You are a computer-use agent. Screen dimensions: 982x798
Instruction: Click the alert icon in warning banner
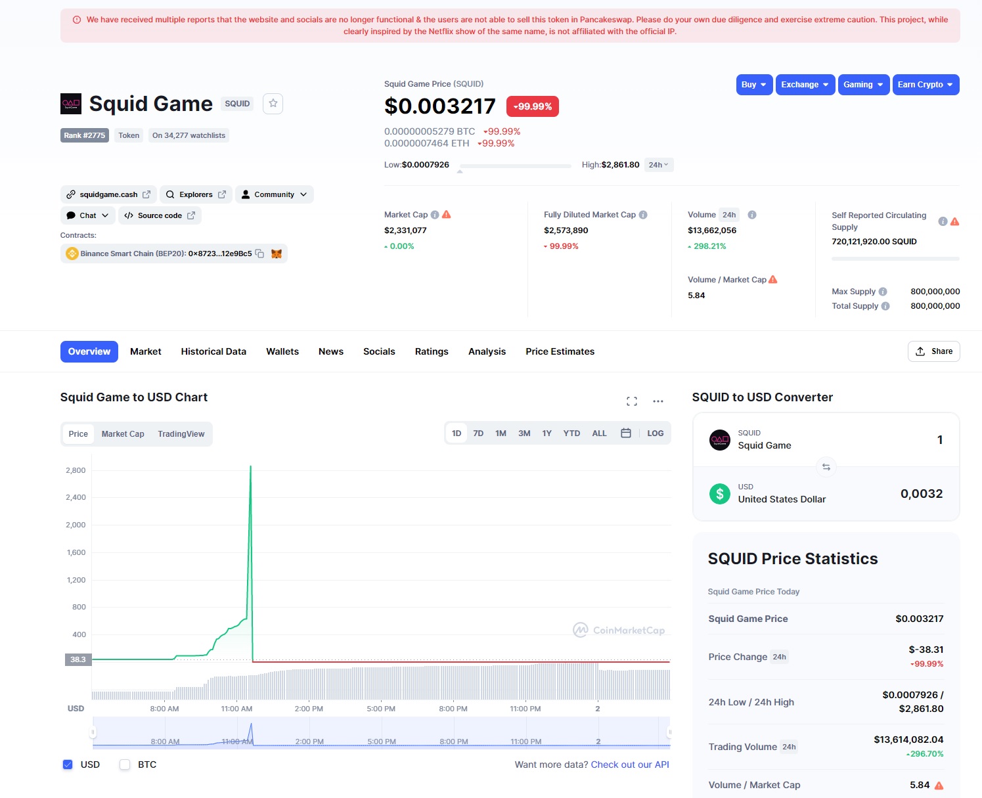pyautogui.click(x=77, y=20)
